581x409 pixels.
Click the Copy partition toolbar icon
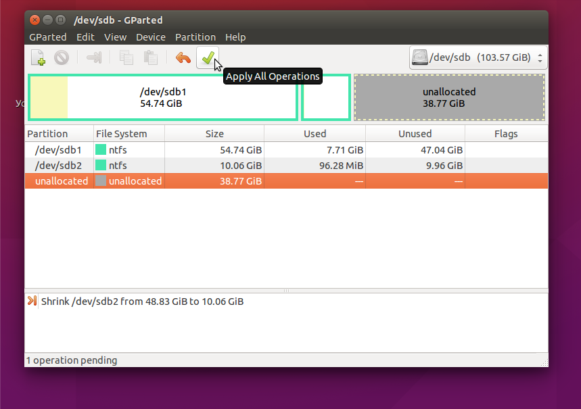tap(126, 58)
